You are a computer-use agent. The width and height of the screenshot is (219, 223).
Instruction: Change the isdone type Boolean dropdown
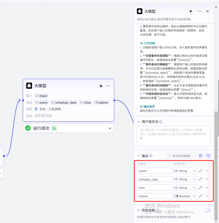[185, 196]
